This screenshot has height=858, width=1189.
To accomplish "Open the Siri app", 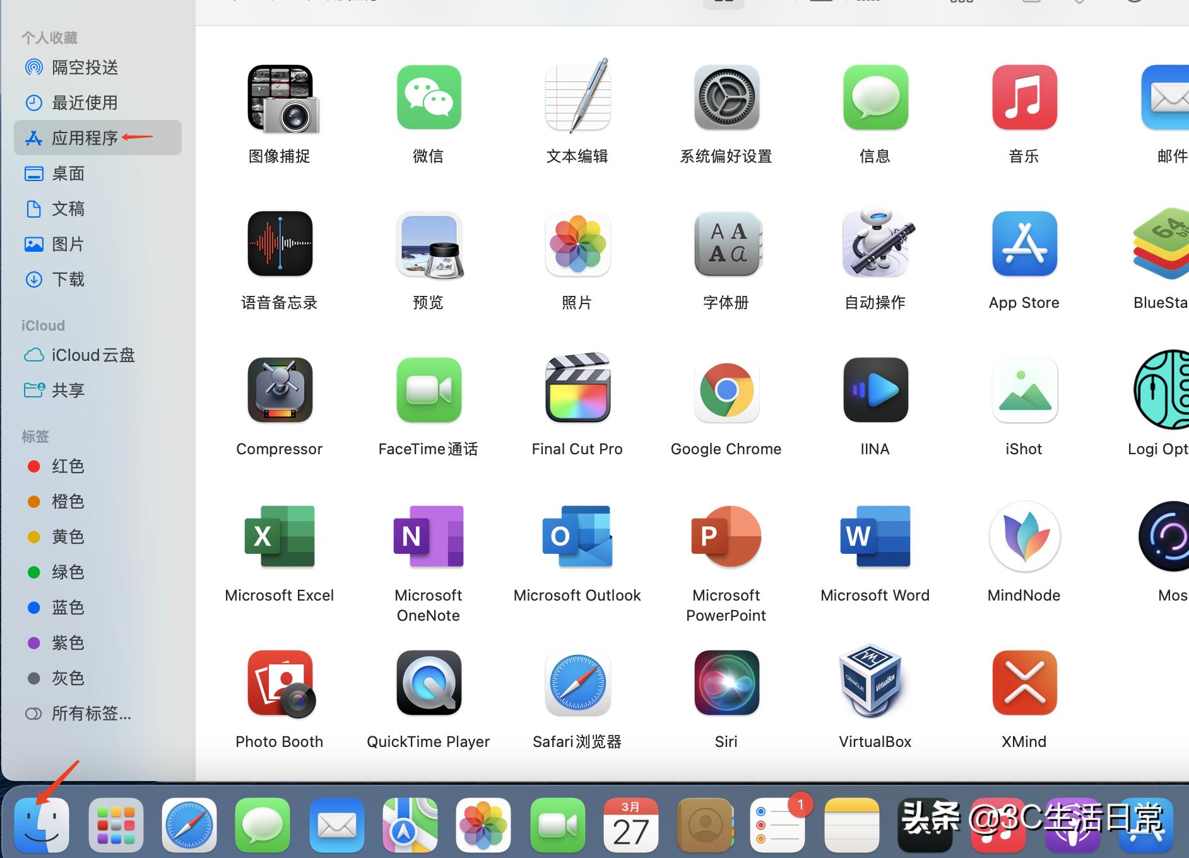I will click(x=726, y=683).
